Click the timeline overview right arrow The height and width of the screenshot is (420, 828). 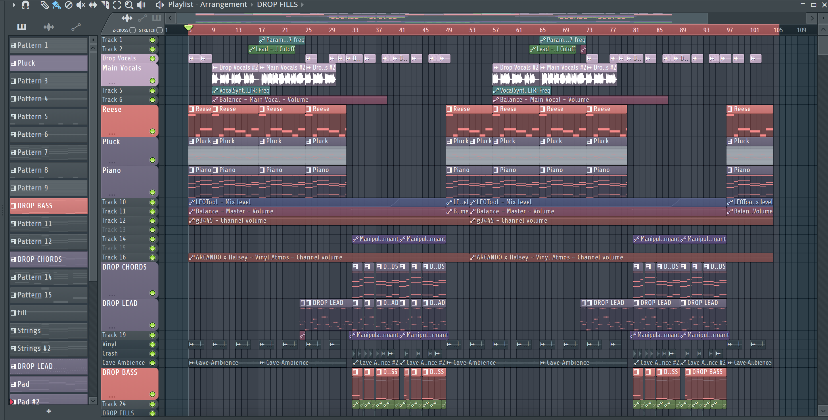coord(812,18)
